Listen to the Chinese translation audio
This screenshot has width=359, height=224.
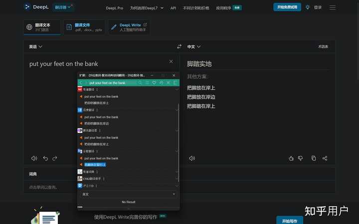pyautogui.click(x=192, y=158)
